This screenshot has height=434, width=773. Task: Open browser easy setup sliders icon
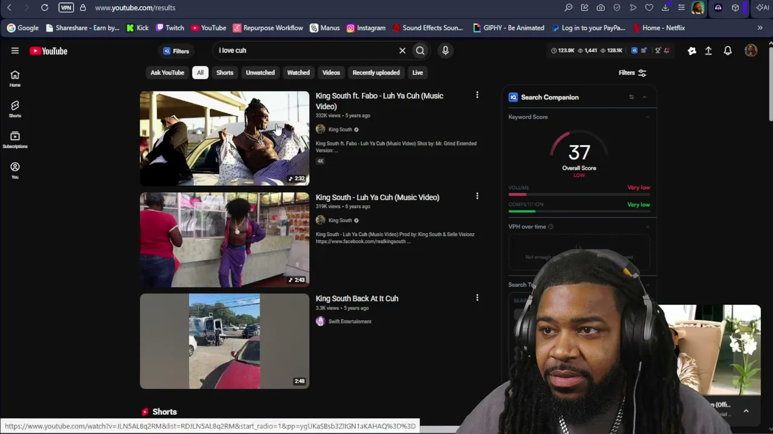pyautogui.click(x=681, y=8)
